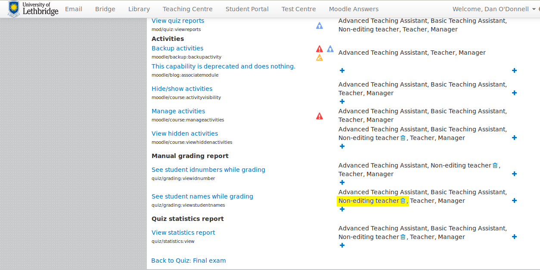Open Back to Quiz: Final exam link
Viewport: 540px width, 270px height.
click(x=189, y=261)
